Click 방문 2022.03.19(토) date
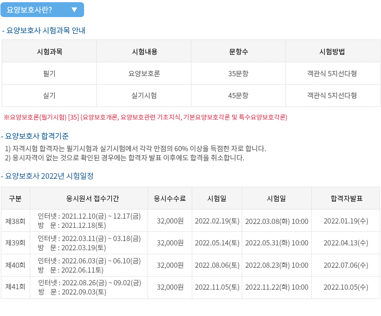 [72, 248]
